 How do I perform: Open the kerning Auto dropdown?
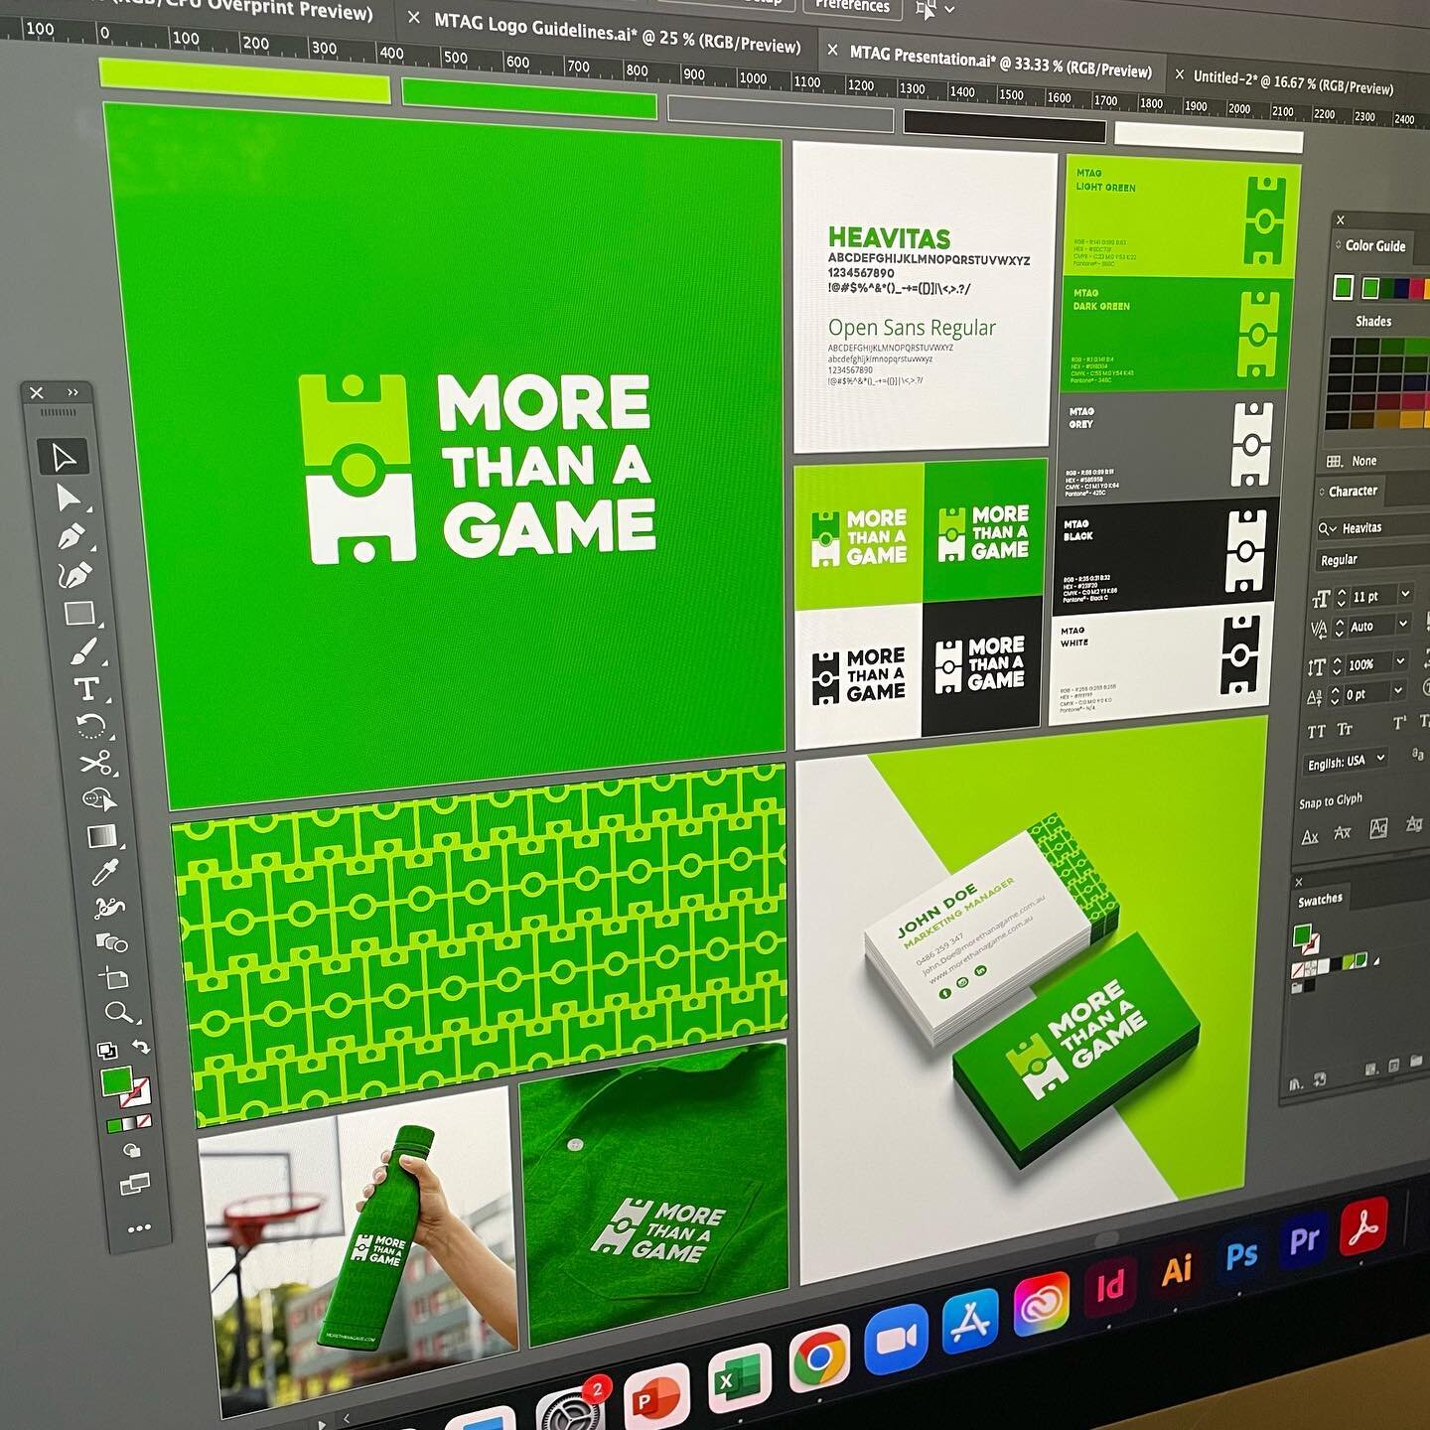click(1402, 624)
